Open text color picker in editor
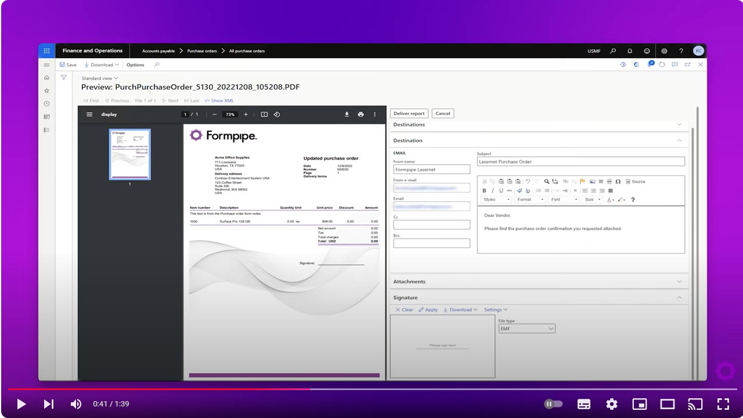This screenshot has height=418, width=743. (x=611, y=200)
